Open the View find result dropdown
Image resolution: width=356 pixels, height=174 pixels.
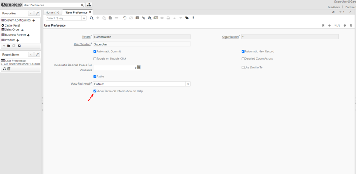pyautogui.click(x=188, y=84)
